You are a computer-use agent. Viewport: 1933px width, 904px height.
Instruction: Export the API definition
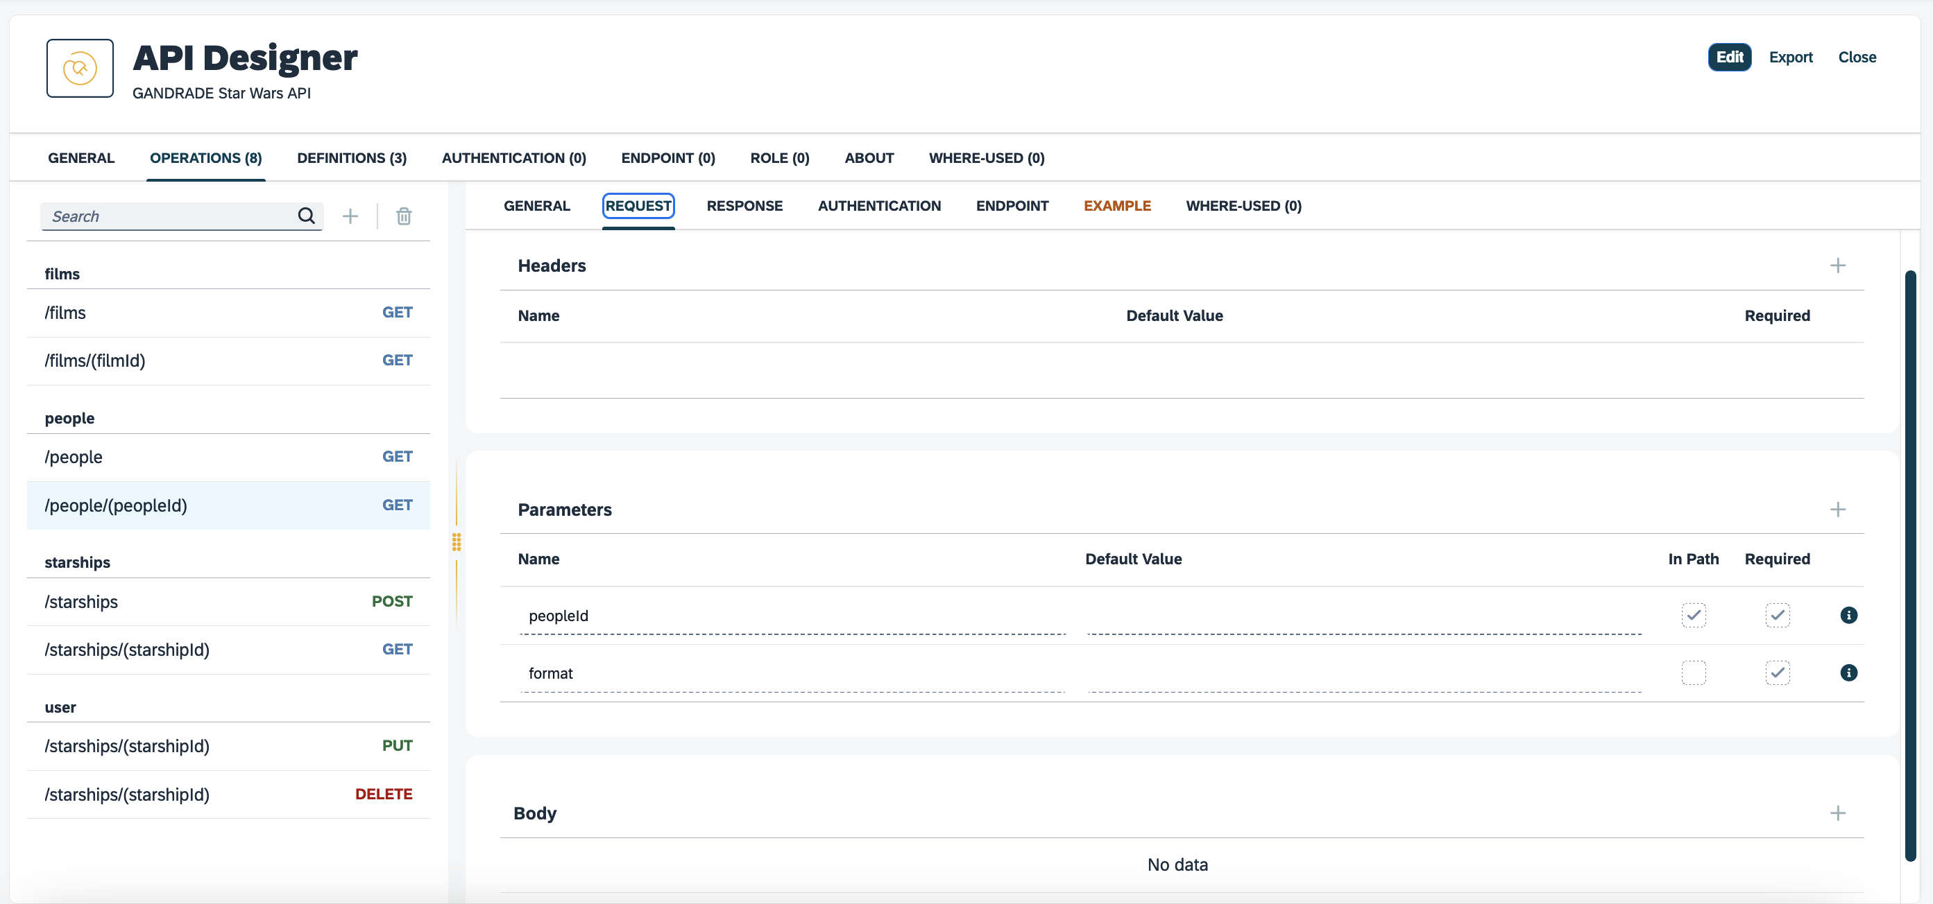1791,57
